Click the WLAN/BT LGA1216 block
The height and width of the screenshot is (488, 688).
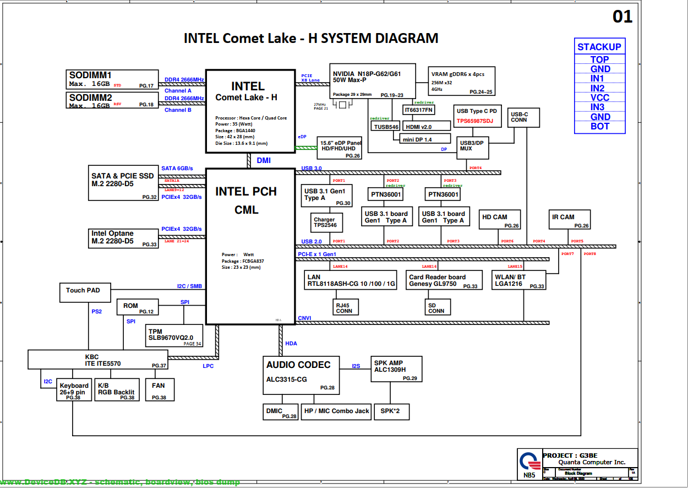(x=518, y=280)
